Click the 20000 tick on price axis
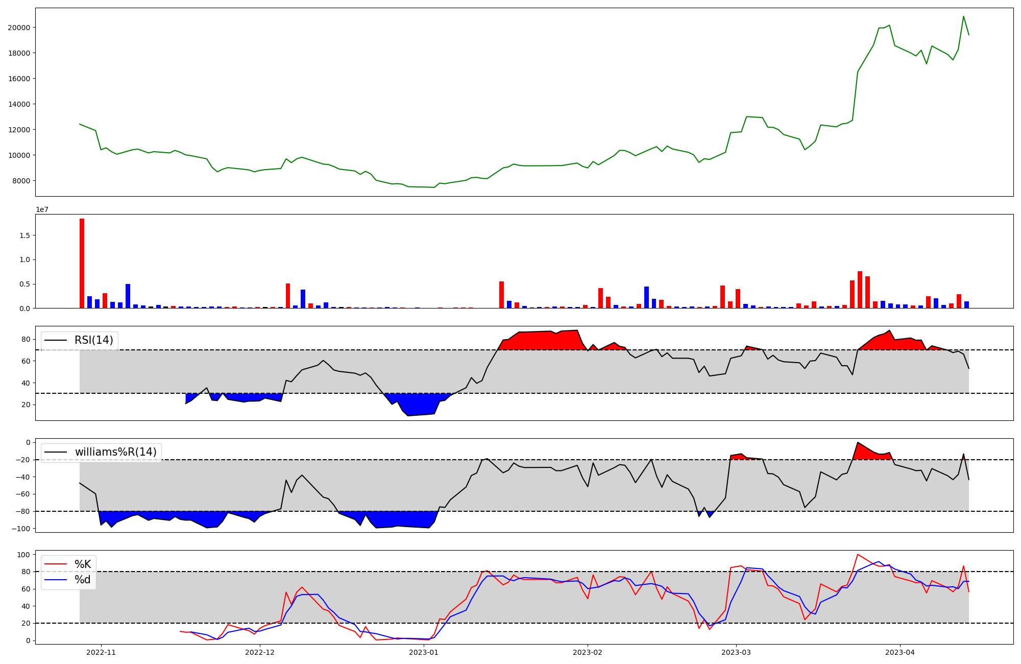Screen dimensions: 1021x664 (x=18, y=28)
